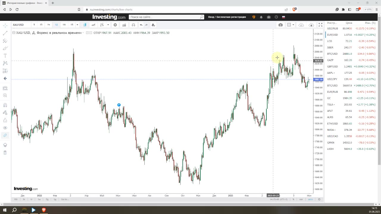This screenshot has width=381, height=214.
Task: Select the 5 minute timeframe
Action: 34,25
